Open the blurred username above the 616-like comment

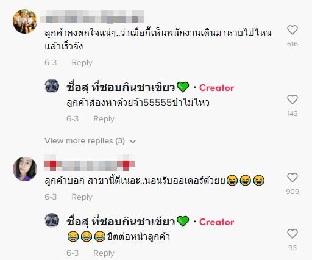click(x=92, y=16)
